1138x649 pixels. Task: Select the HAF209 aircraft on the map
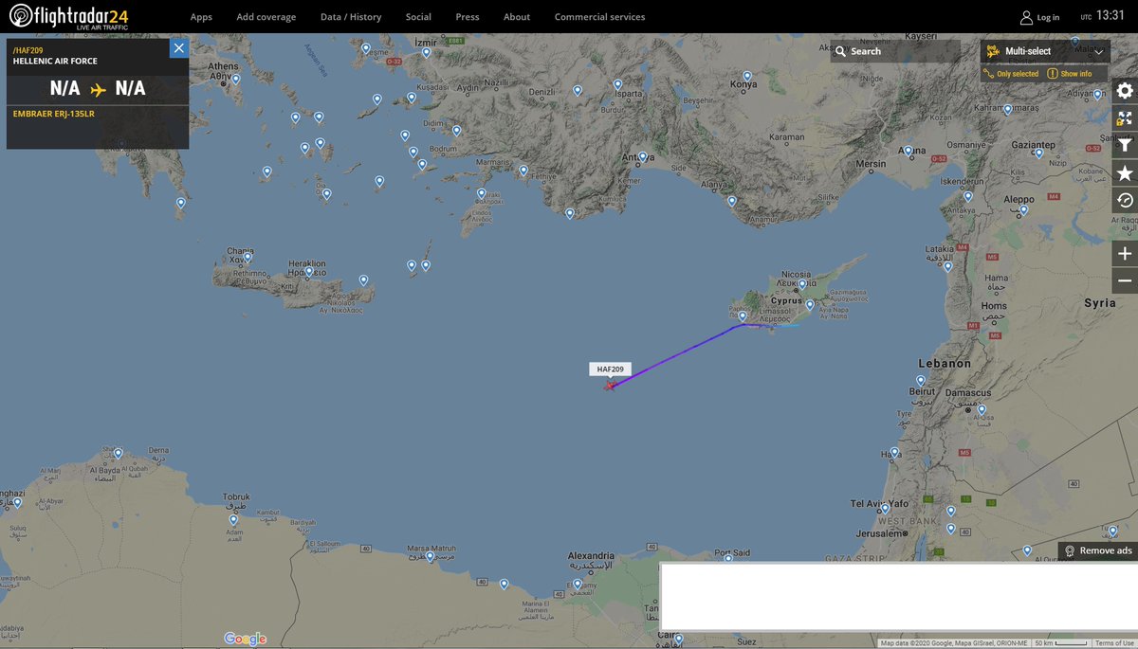point(610,385)
